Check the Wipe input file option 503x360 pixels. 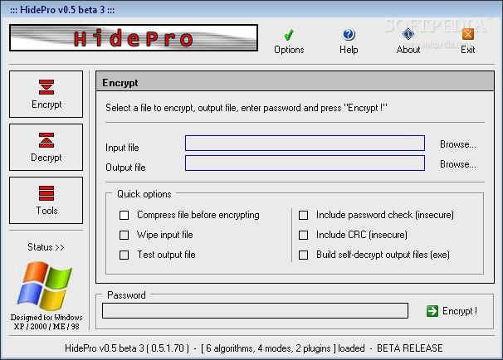point(125,235)
